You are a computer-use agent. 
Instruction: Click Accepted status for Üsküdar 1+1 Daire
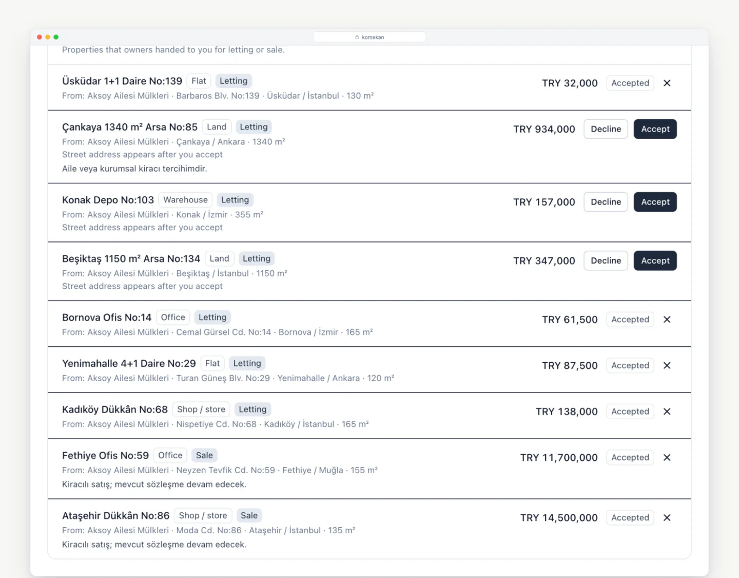(630, 83)
